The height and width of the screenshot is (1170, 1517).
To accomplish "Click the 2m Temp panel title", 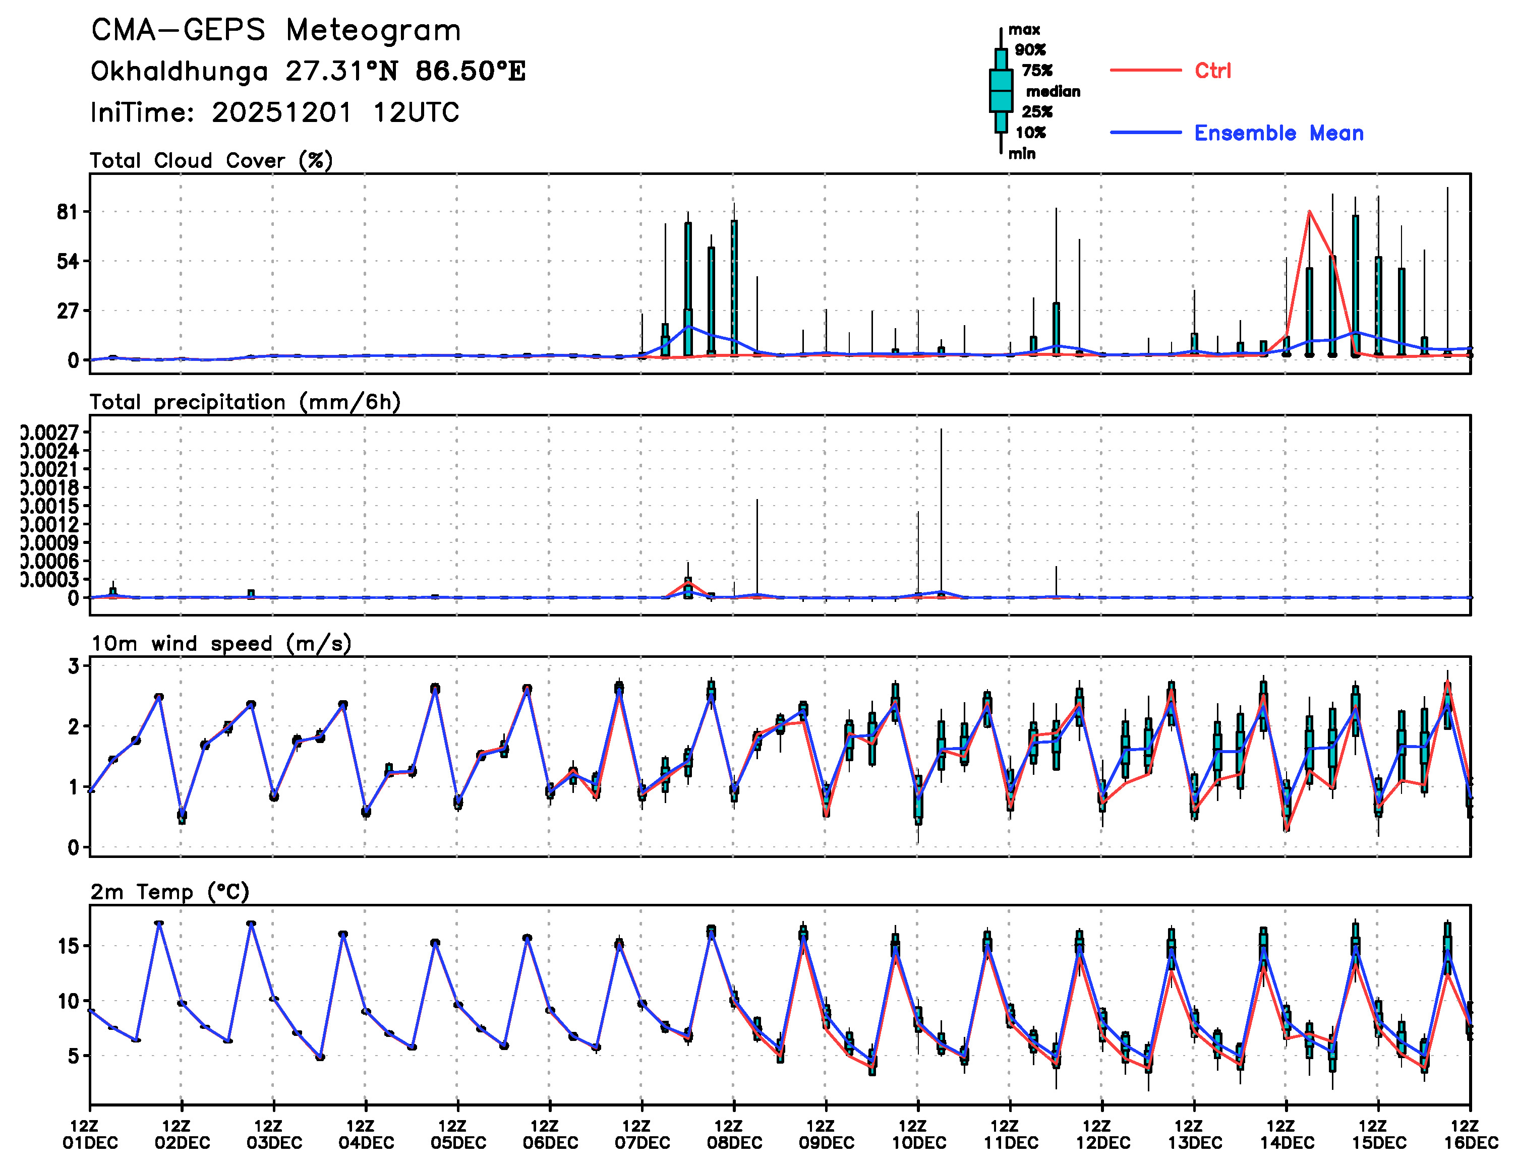I will pos(169,892).
